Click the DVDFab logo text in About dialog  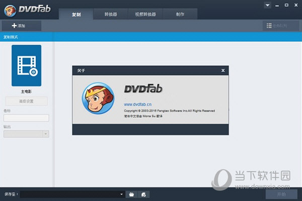(143, 88)
